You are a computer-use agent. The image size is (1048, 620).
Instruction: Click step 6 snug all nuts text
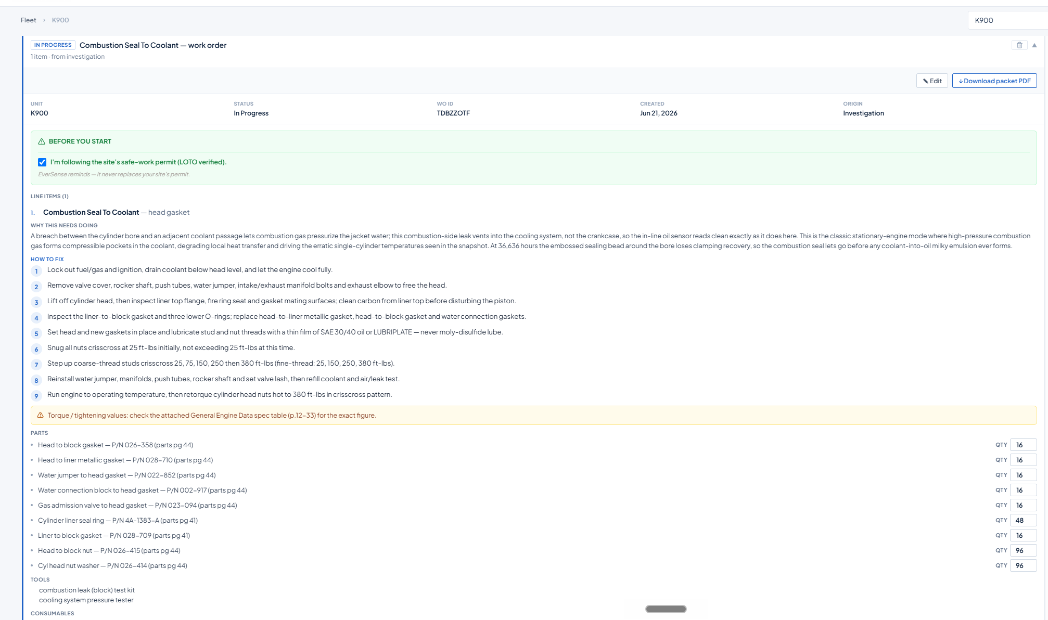point(171,347)
